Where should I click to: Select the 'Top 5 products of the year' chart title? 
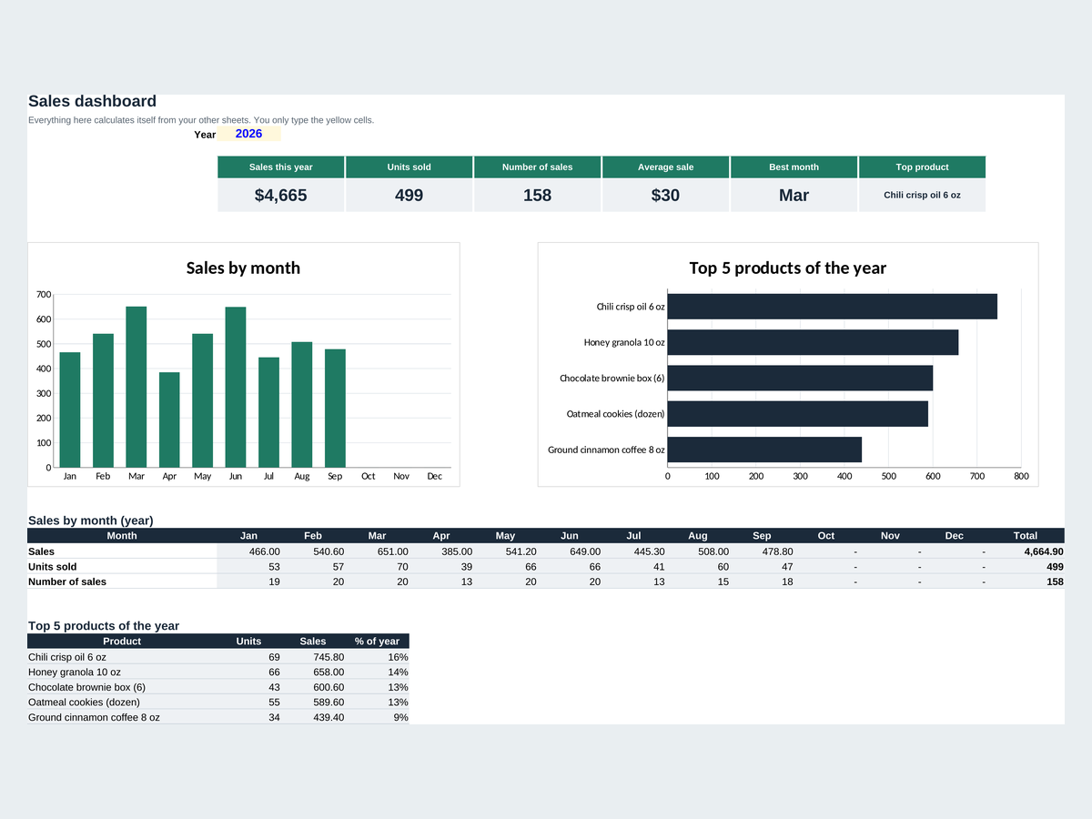click(x=788, y=268)
